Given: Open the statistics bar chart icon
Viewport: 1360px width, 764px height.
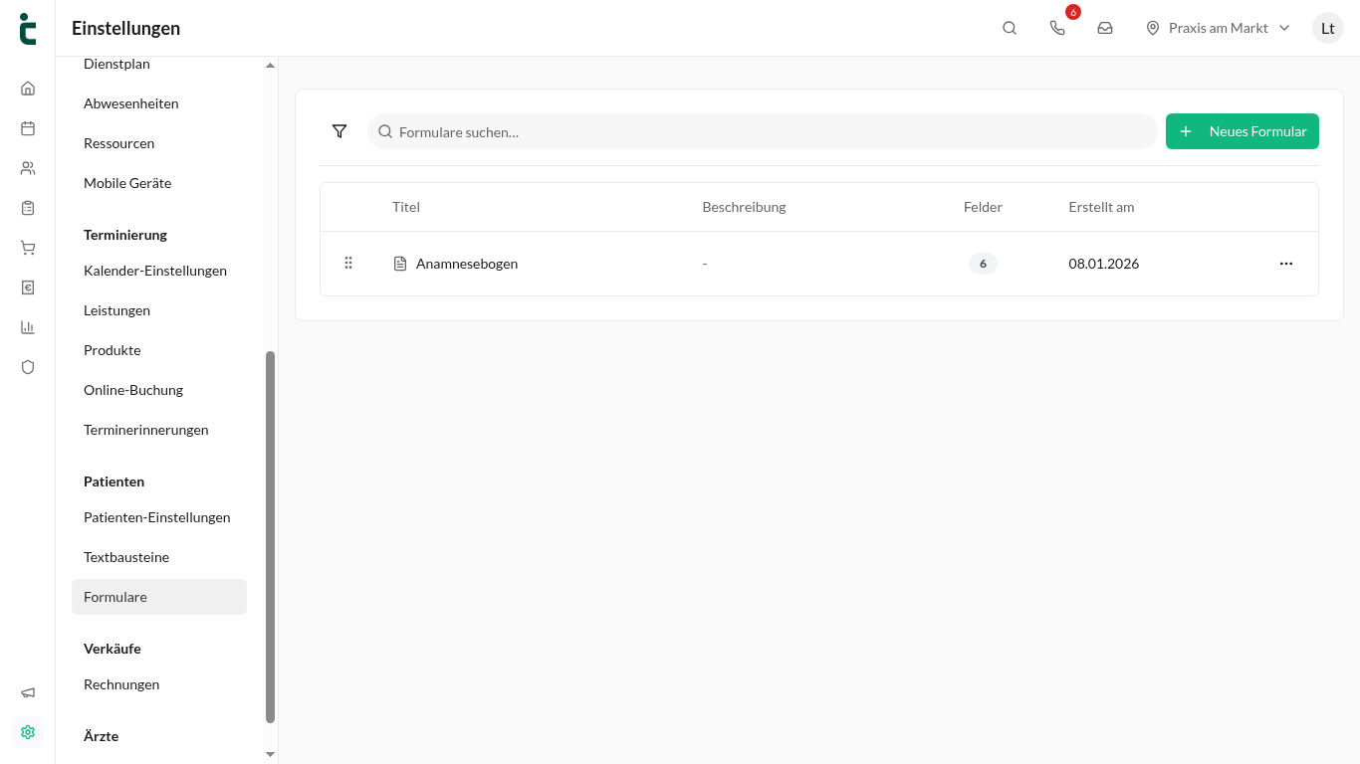Looking at the screenshot, I should pyautogui.click(x=28, y=327).
